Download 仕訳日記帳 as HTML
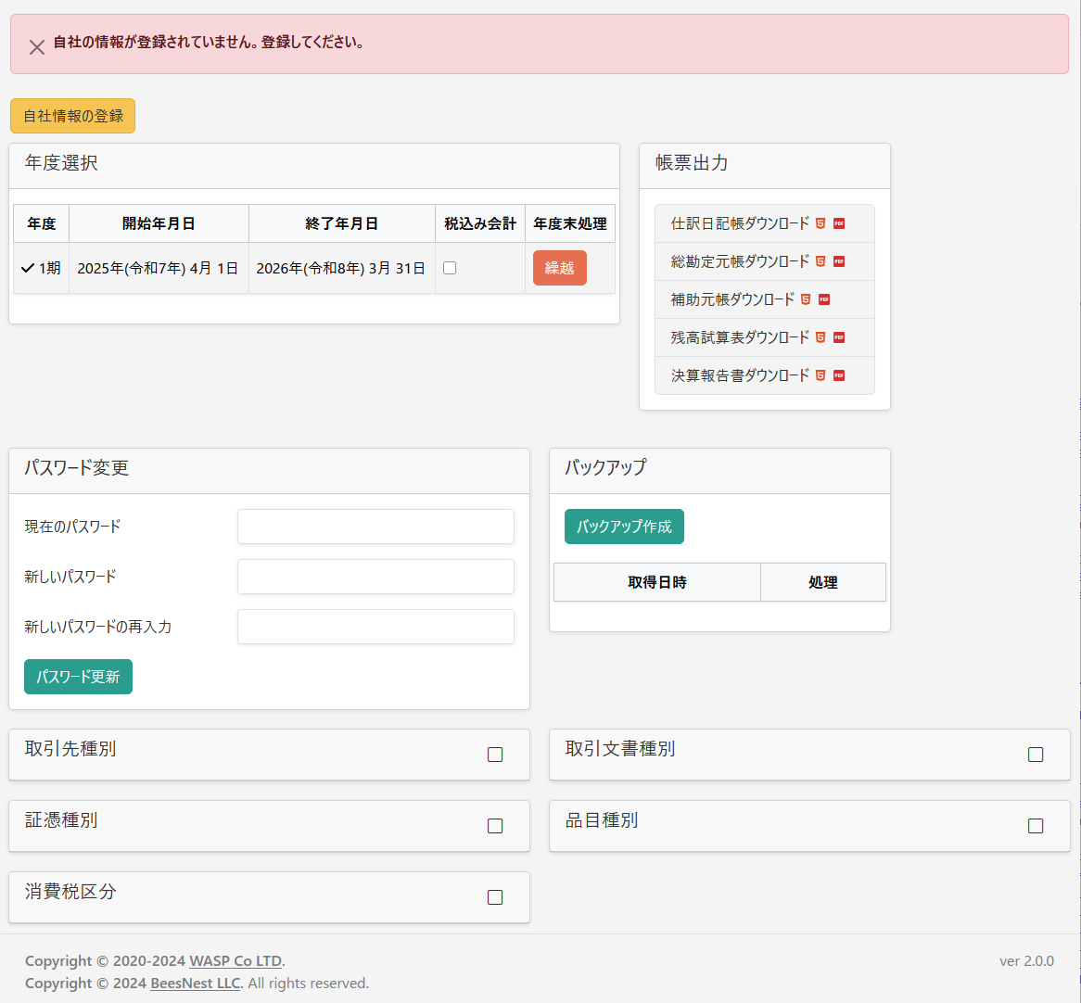The width and height of the screenshot is (1081, 1003). [x=820, y=223]
